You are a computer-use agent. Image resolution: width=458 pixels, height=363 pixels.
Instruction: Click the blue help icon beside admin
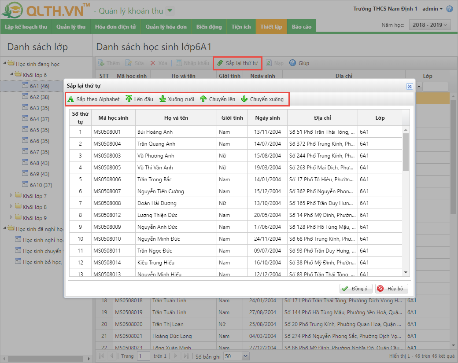click(449, 9)
